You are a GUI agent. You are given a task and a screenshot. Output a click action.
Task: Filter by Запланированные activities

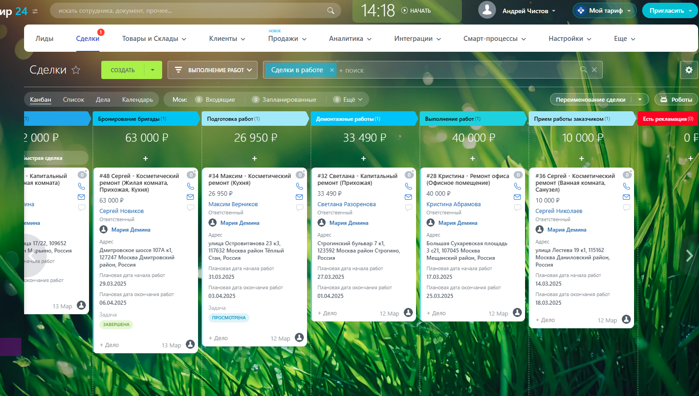[x=284, y=99]
